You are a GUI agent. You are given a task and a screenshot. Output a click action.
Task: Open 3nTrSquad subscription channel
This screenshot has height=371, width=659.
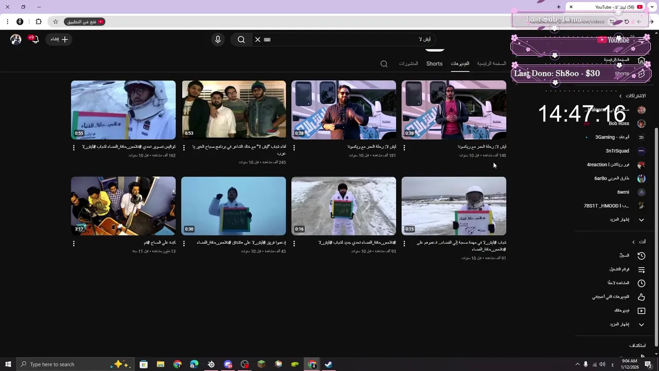point(617,151)
